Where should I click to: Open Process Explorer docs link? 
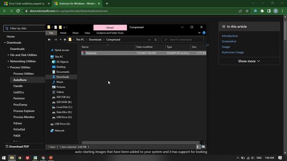click(x=24, y=111)
